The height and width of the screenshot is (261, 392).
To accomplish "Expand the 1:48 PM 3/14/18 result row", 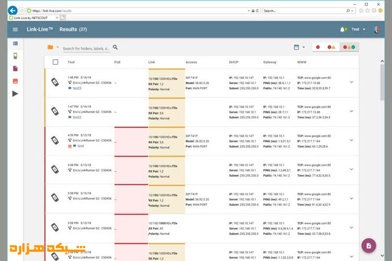I will (351, 82).
